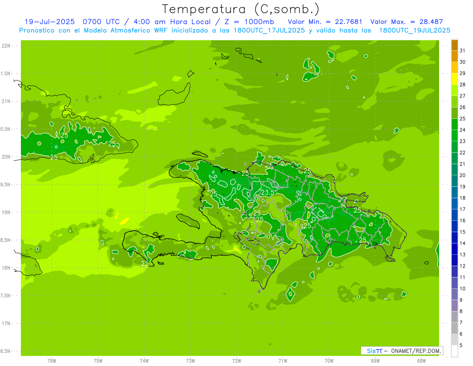Click the "22" label on the color bar
Screen dimensions: 473x366
(x=463, y=152)
